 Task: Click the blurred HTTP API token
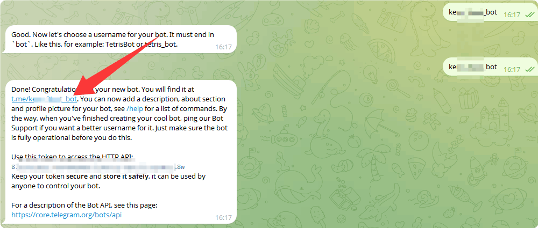click(97, 166)
